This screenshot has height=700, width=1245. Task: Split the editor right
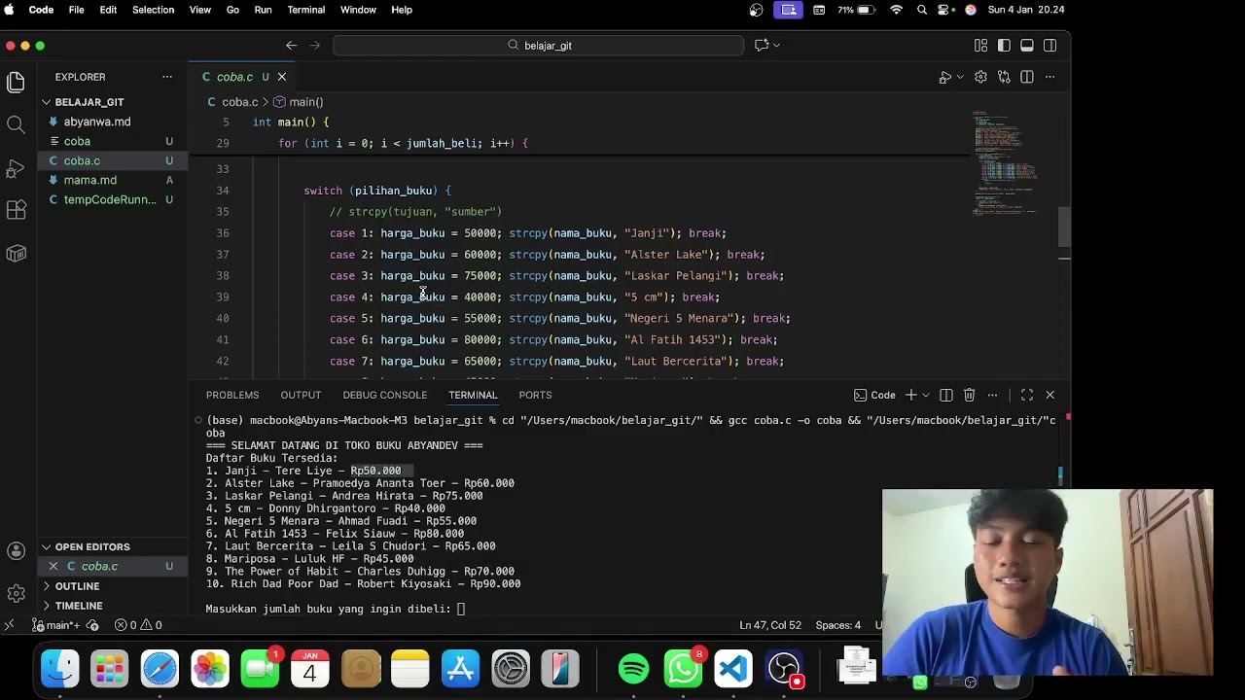pos(1027,77)
